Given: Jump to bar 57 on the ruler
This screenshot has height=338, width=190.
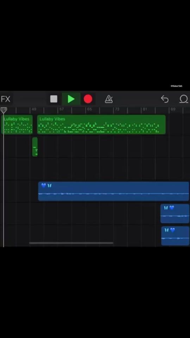Looking at the screenshot, I should click(x=62, y=109).
